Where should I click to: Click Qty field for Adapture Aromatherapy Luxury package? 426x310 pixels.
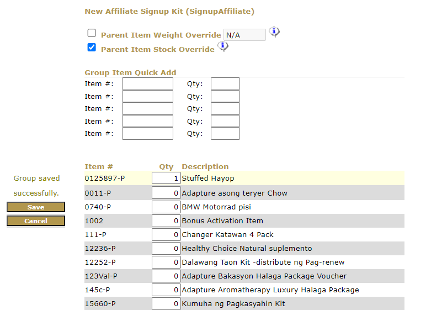point(166,290)
